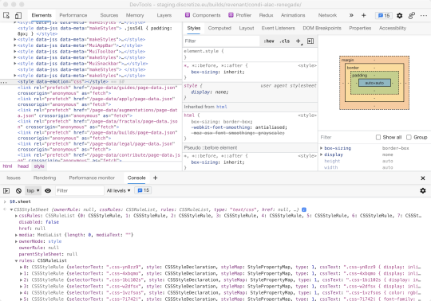Close the console drawer
The height and width of the screenshot is (301, 431).
pos(423,178)
